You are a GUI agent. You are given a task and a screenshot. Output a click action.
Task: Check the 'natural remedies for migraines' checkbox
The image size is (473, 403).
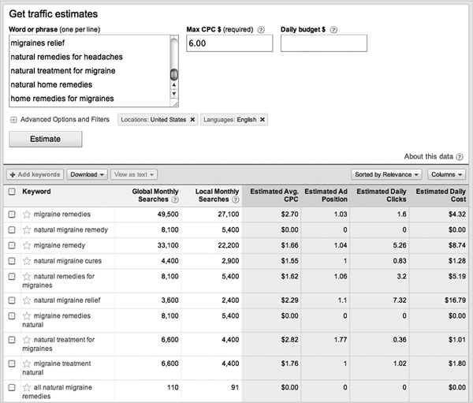click(12, 277)
